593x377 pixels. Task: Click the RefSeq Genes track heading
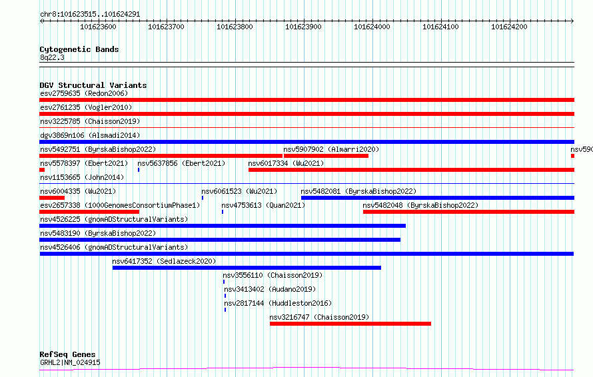tap(67, 354)
